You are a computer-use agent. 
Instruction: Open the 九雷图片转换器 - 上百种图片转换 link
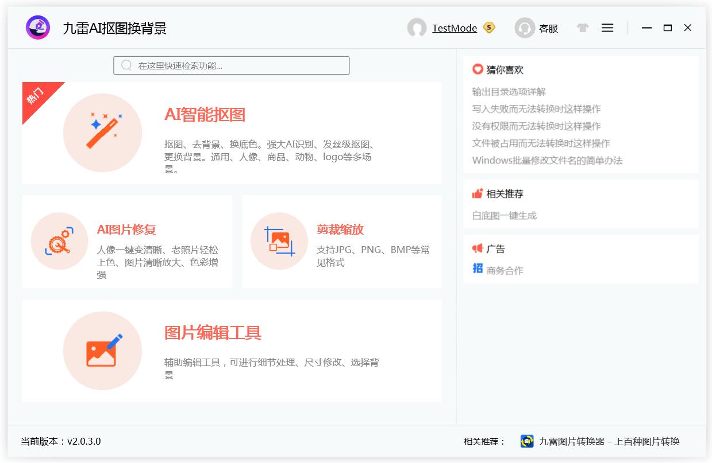(609, 441)
